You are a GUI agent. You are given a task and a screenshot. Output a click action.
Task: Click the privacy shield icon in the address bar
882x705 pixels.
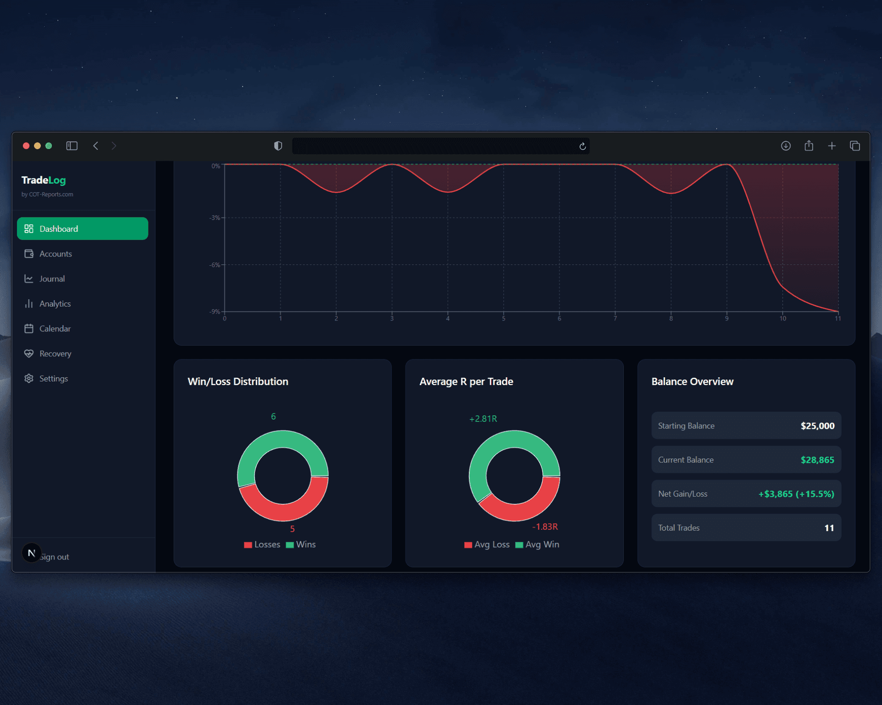click(277, 145)
